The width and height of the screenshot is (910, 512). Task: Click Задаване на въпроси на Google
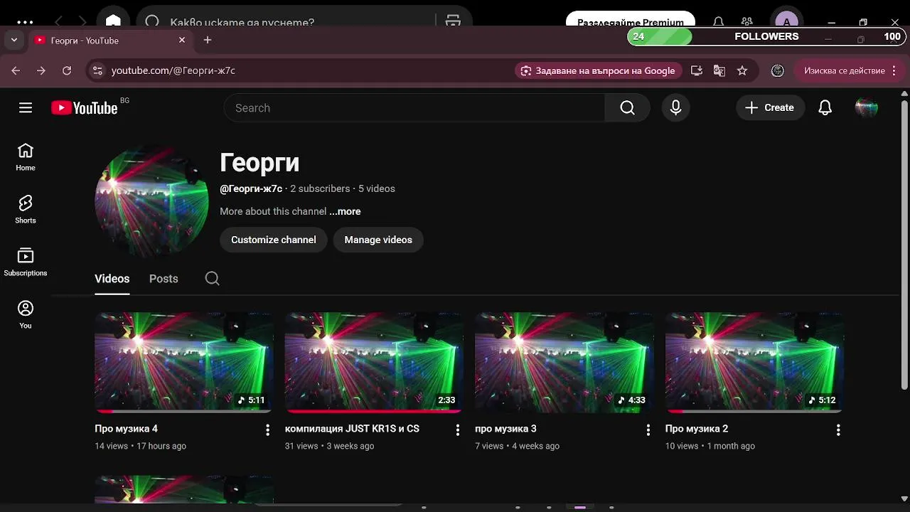pyautogui.click(x=598, y=70)
